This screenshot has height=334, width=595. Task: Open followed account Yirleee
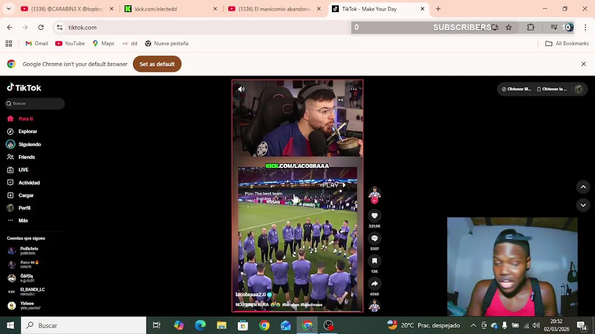24,305
